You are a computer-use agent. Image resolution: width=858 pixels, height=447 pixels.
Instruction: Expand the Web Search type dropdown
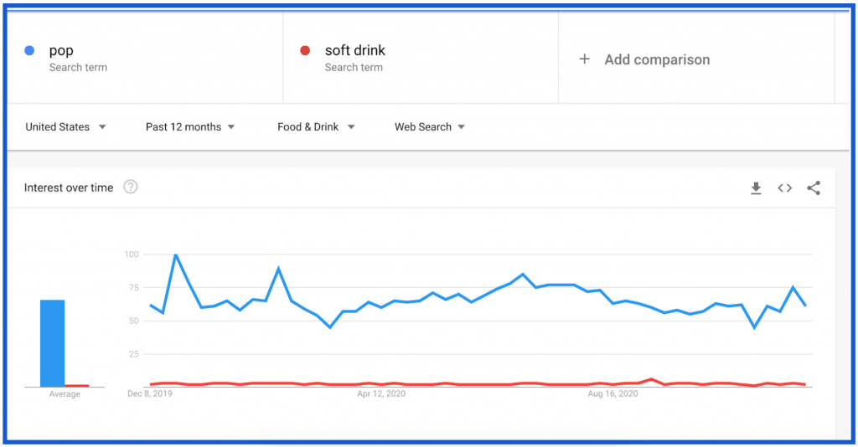pos(430,127)
